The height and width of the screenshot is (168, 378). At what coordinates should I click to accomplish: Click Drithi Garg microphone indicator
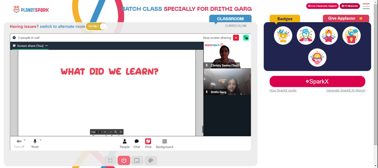(207, 92)
